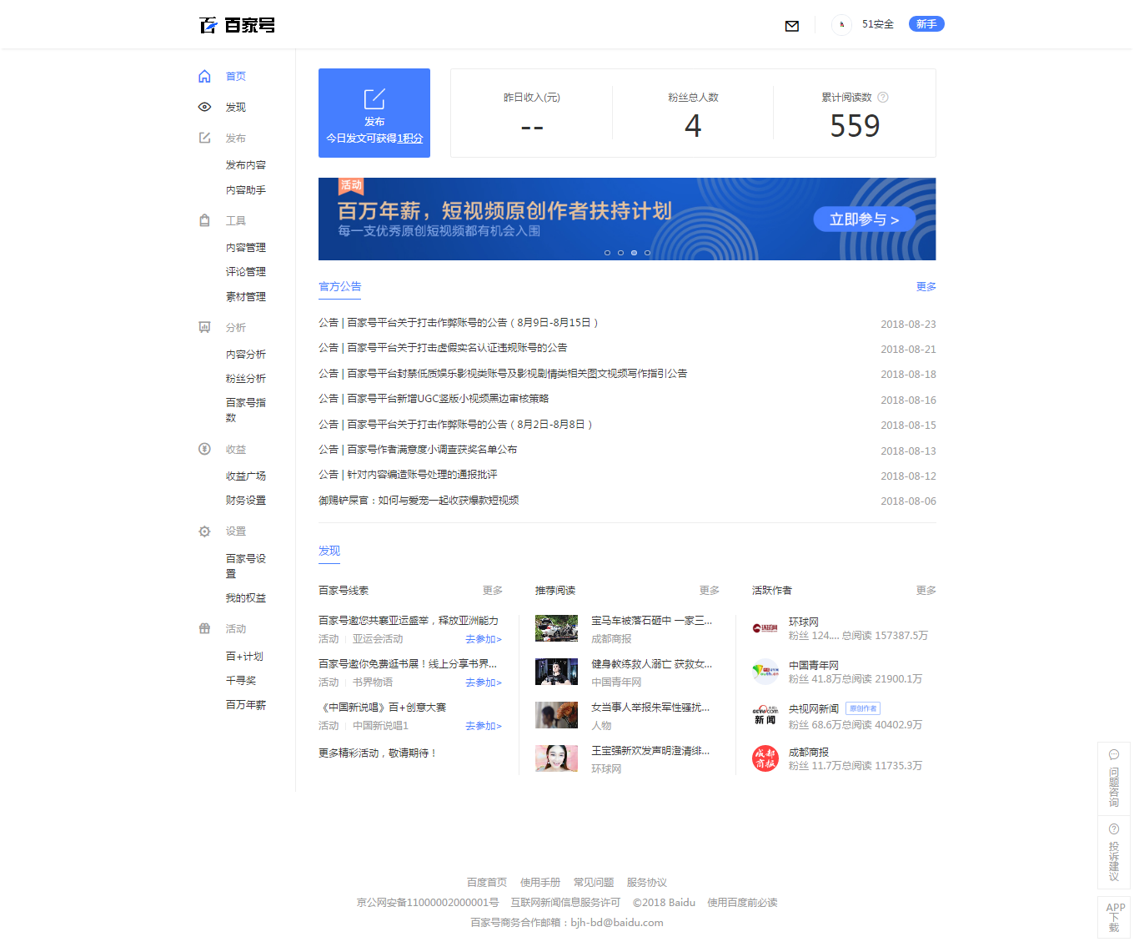Image resolution: width=1134 pixels, height=952 pixels.
Task: Open 发现 in the sidebar
Action: [236, 108]
